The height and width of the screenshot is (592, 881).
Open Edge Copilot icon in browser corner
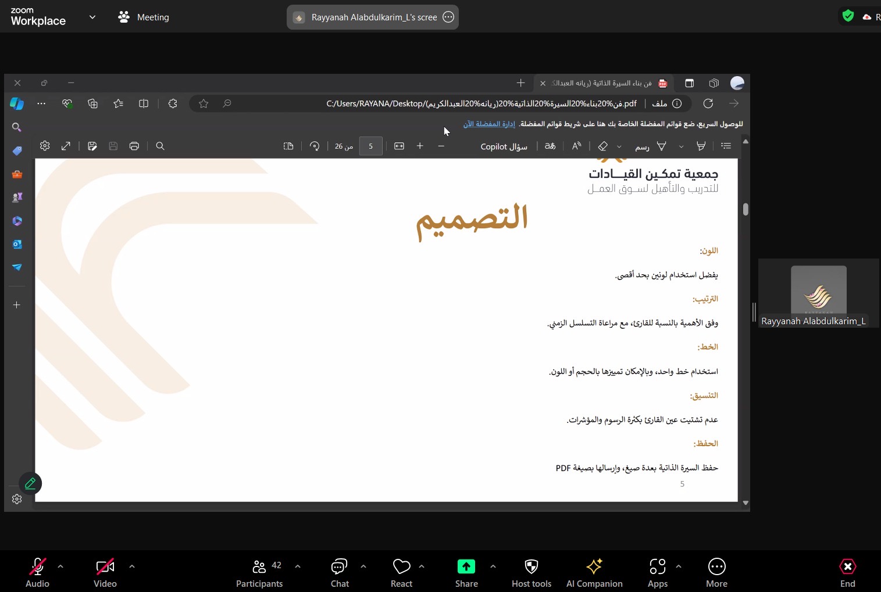17,103
